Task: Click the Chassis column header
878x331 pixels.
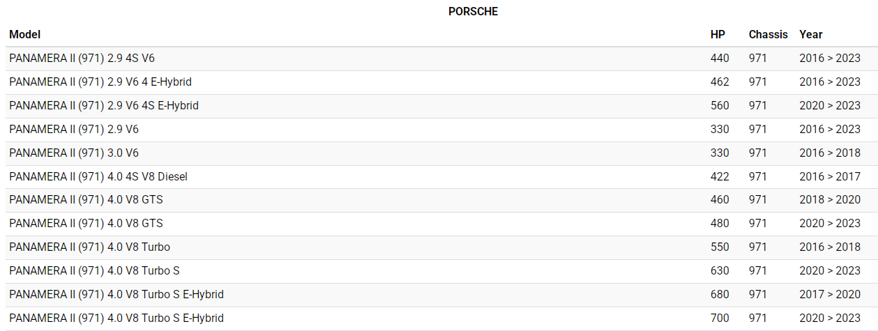Action: (768, 34)
